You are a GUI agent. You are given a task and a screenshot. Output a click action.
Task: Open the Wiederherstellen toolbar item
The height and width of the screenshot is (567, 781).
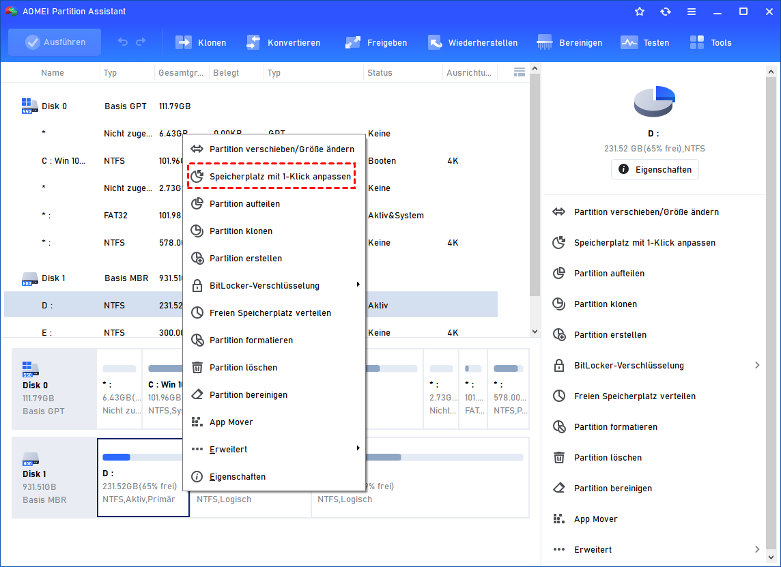tap(472, 43)
